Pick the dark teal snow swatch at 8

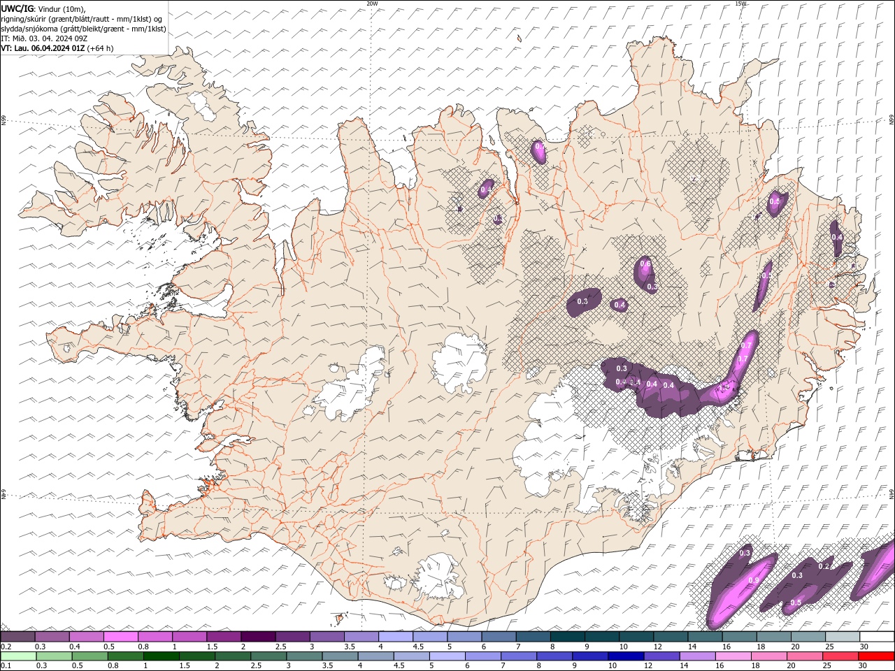coord(568,637)
